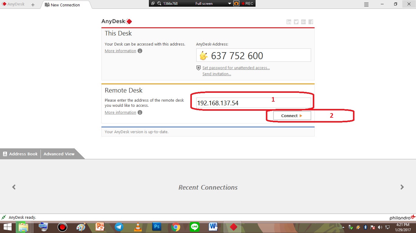
Task: Click the recorder magnifier icon
Action: (x=160, y=4)
